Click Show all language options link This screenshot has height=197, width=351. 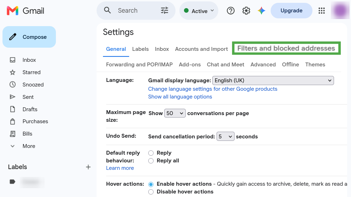coord(180,97)
